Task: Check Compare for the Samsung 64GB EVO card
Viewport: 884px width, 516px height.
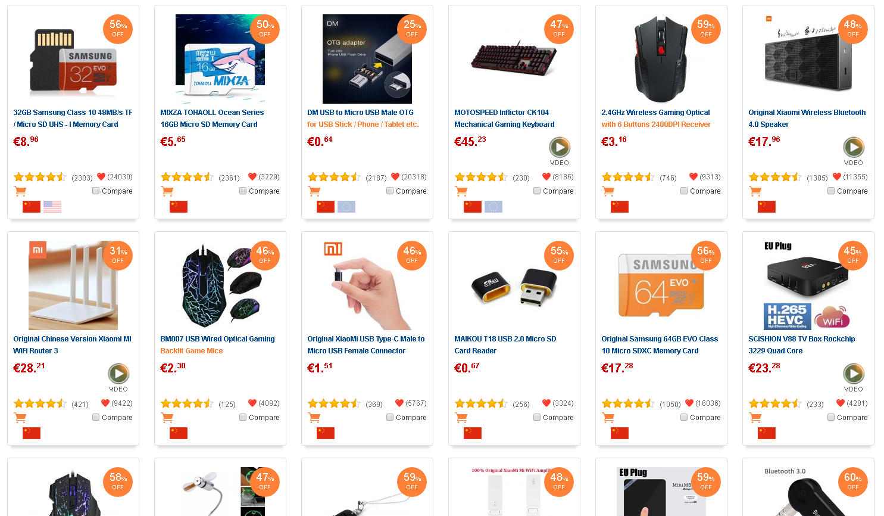Action: point(684,417)
